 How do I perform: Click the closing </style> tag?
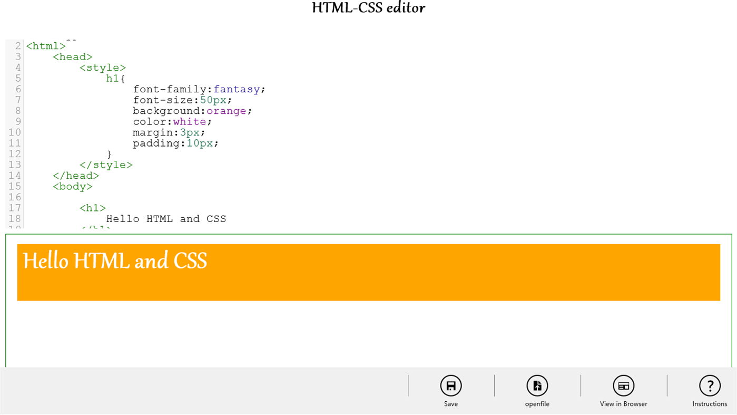106,165
